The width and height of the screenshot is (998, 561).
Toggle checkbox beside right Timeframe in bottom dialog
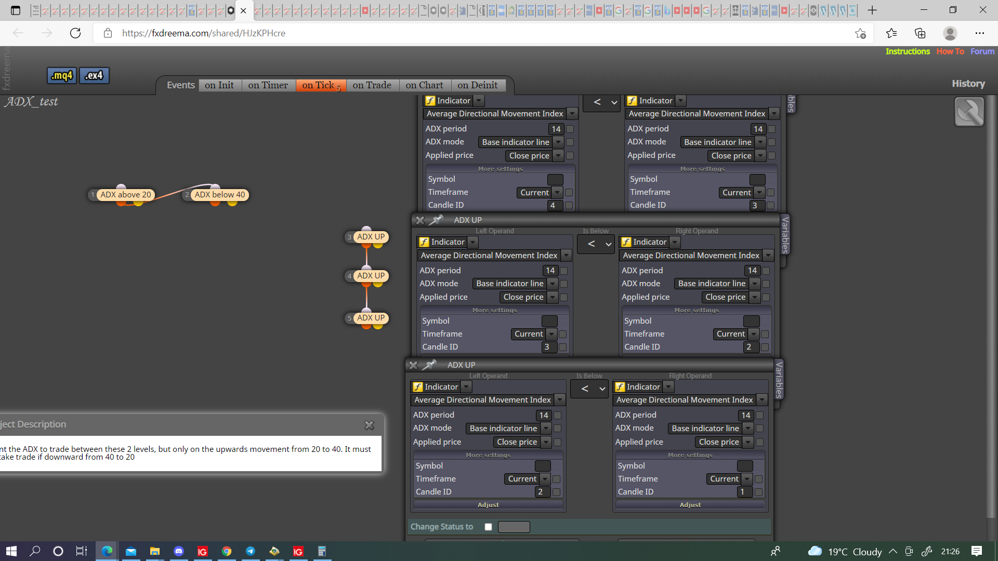[758, 479]
